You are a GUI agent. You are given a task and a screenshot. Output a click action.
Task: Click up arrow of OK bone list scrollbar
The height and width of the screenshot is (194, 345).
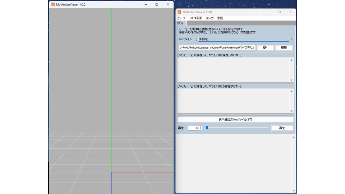tap(291, 91)
